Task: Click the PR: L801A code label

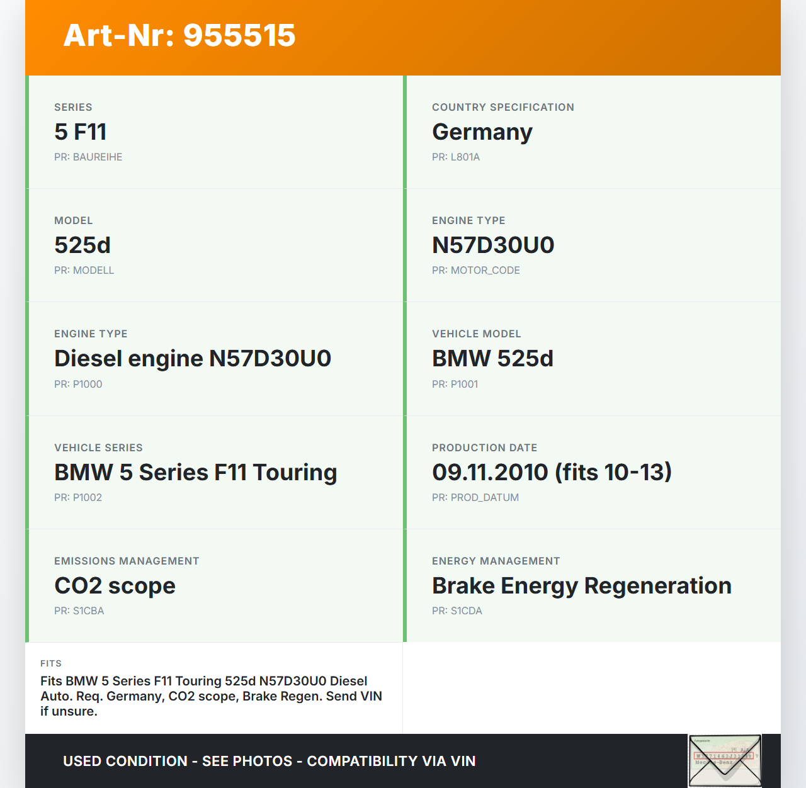Action: coord(456,157)
